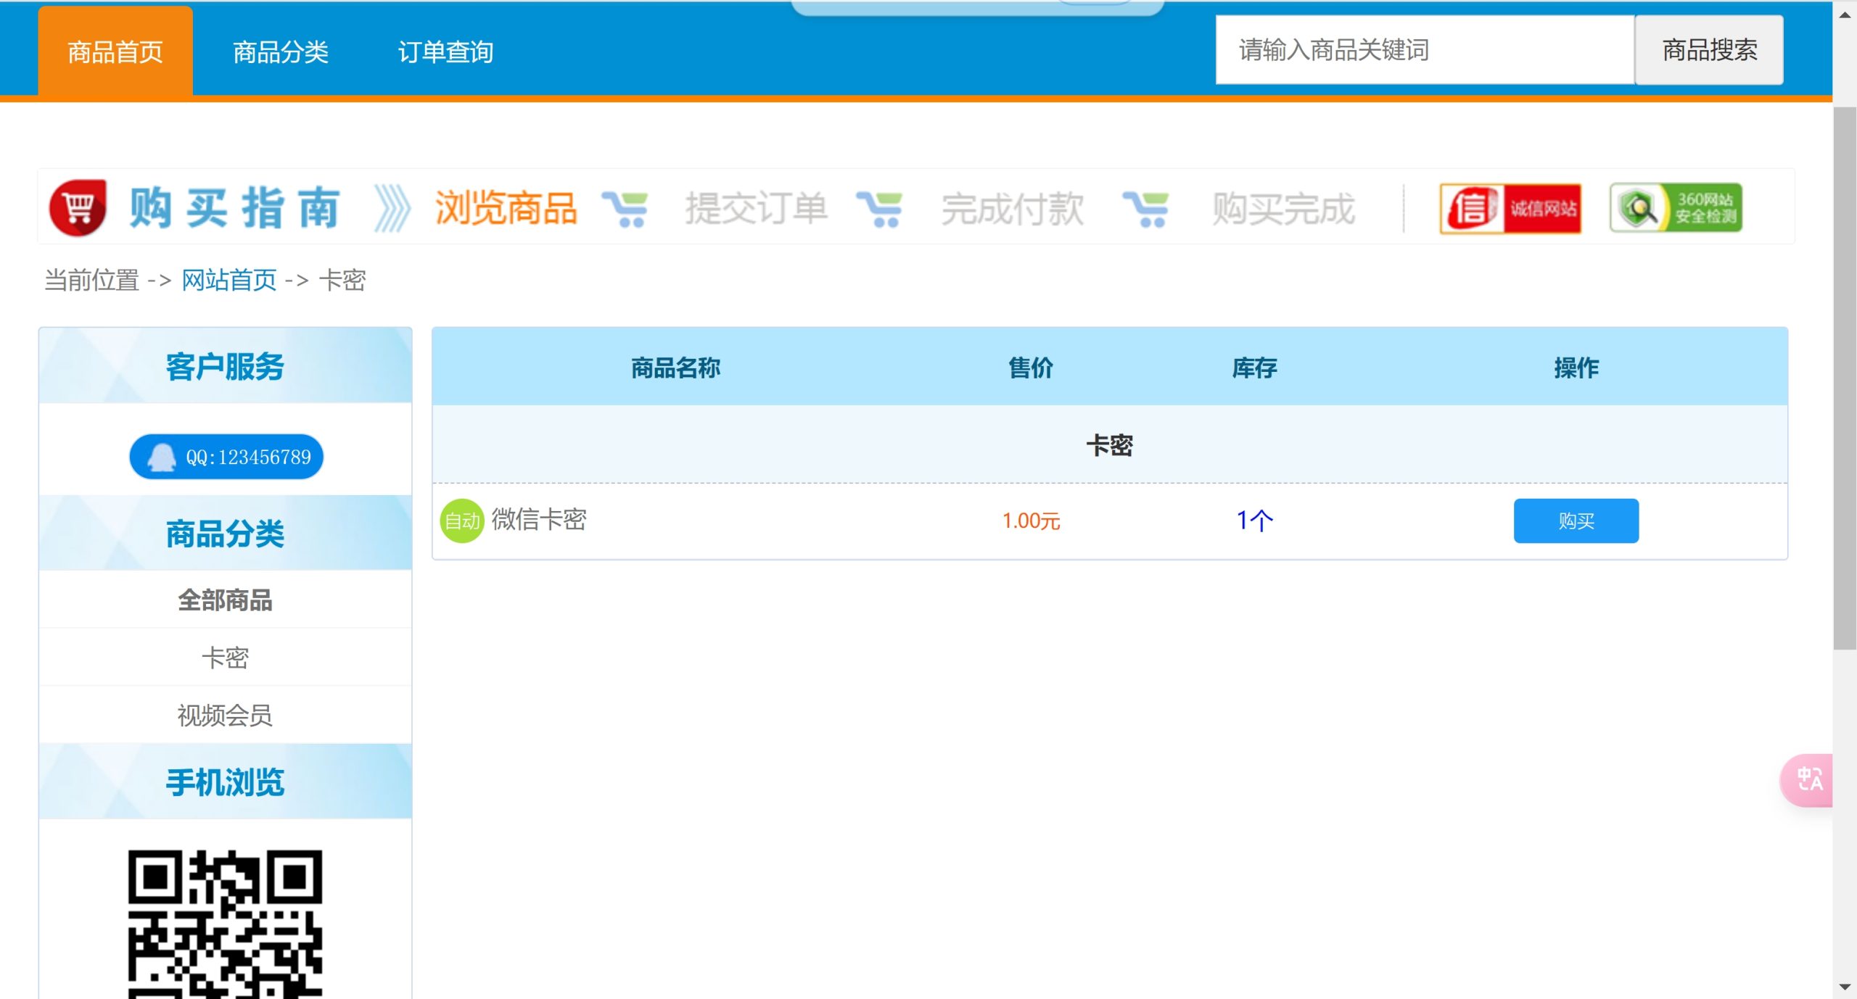Click the vertical scrollbar thumb
Image resolution: width=1857 pixels, height=999 pixels.
[1845, 378]
